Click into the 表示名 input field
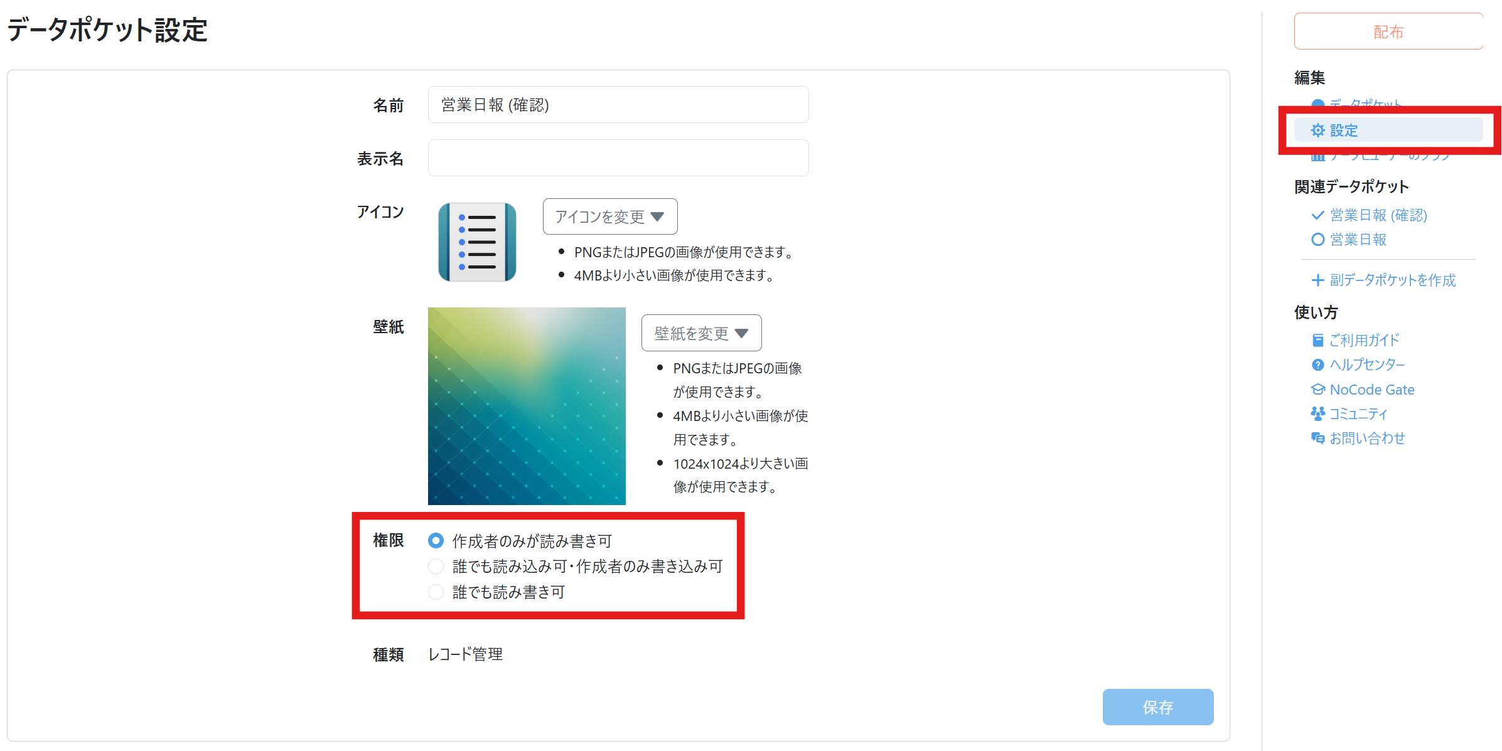This screenshot has width=1502, height=751. pyautogui.click(x=618, y=158)
